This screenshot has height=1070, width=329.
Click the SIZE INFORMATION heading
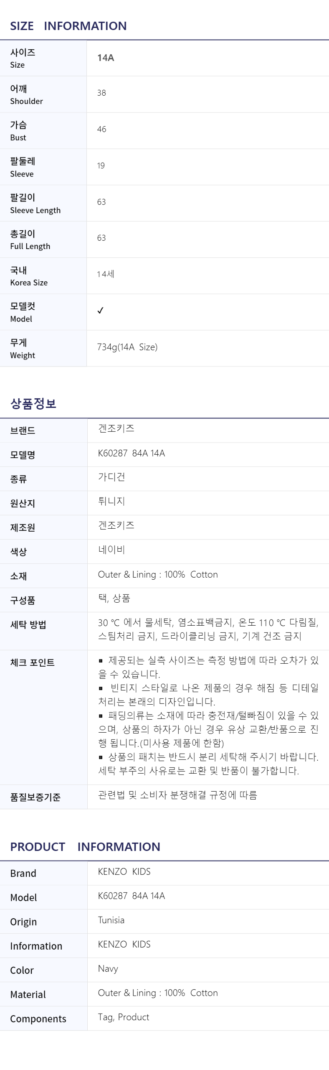point(68,26)
